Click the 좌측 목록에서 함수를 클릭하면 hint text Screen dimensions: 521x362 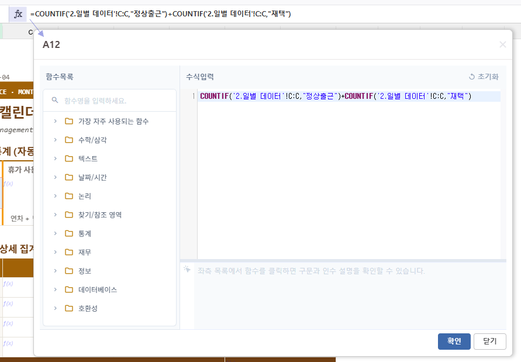[x=311, y=271]
